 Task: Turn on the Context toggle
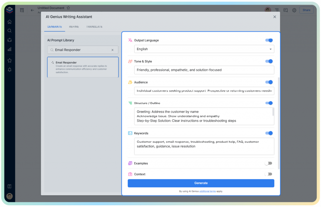pos(269,174)
